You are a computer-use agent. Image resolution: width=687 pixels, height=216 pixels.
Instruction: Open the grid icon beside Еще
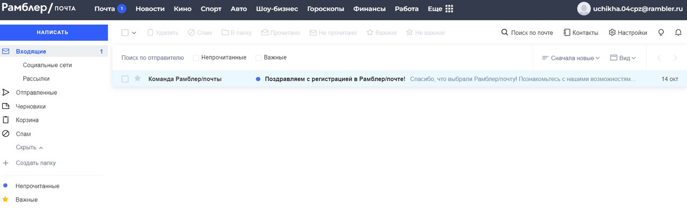coord(449,9)
